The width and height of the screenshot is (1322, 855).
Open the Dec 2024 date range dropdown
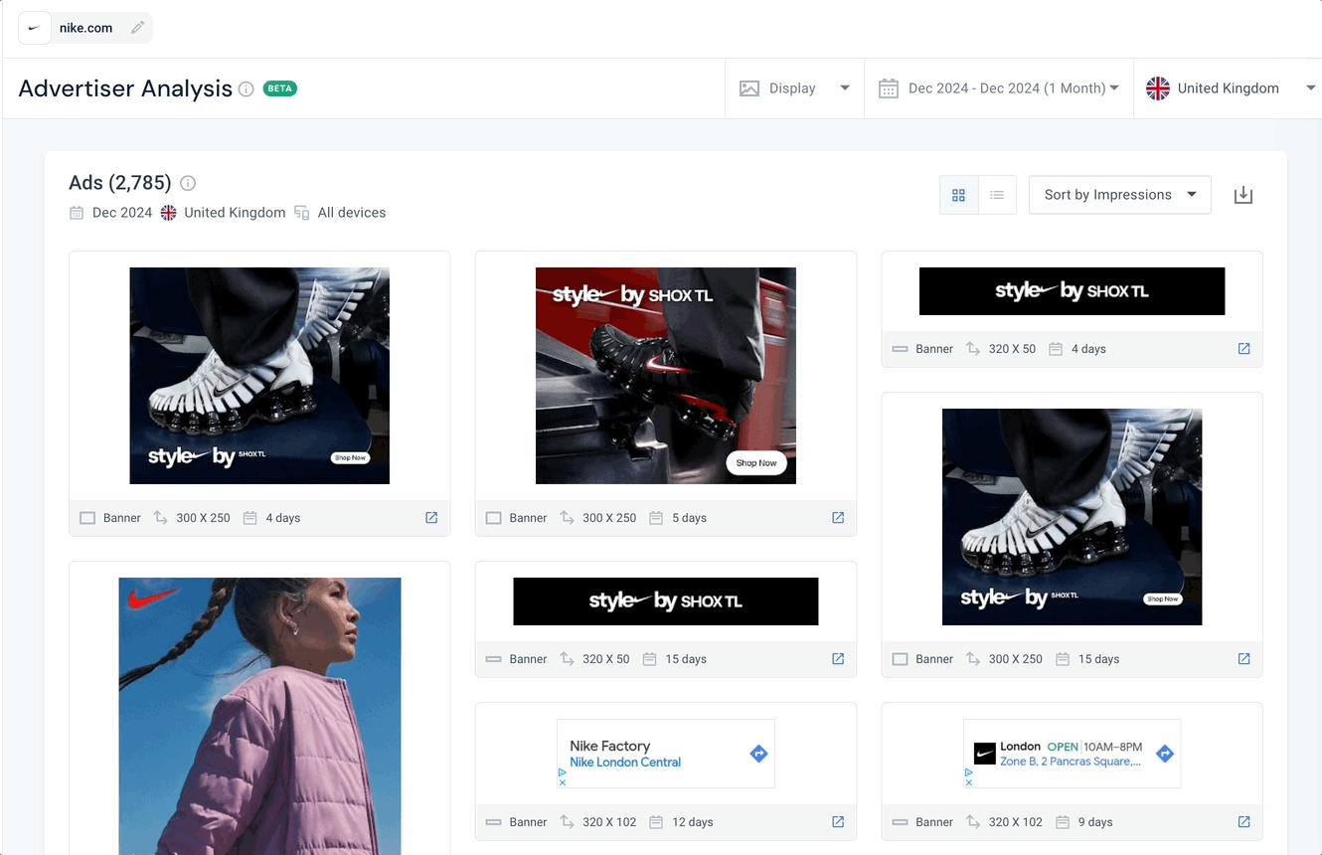tap(999, 88)
